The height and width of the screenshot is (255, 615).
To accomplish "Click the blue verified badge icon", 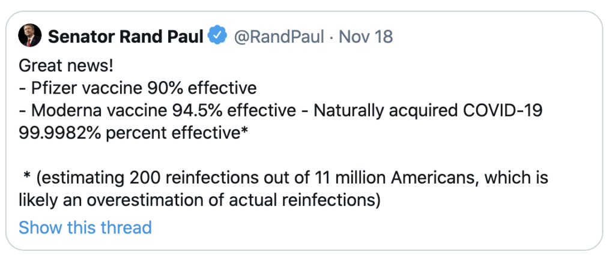I will [217, 35].
